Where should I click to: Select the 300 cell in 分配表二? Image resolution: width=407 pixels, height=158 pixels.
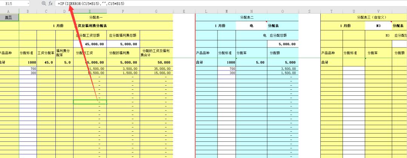[x=226, y=73]
